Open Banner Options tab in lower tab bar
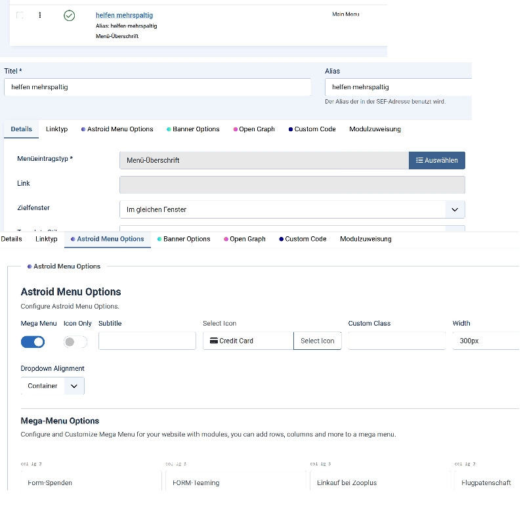Image resolution: width=525 pixels, height=512 pixels. (186, 239)
